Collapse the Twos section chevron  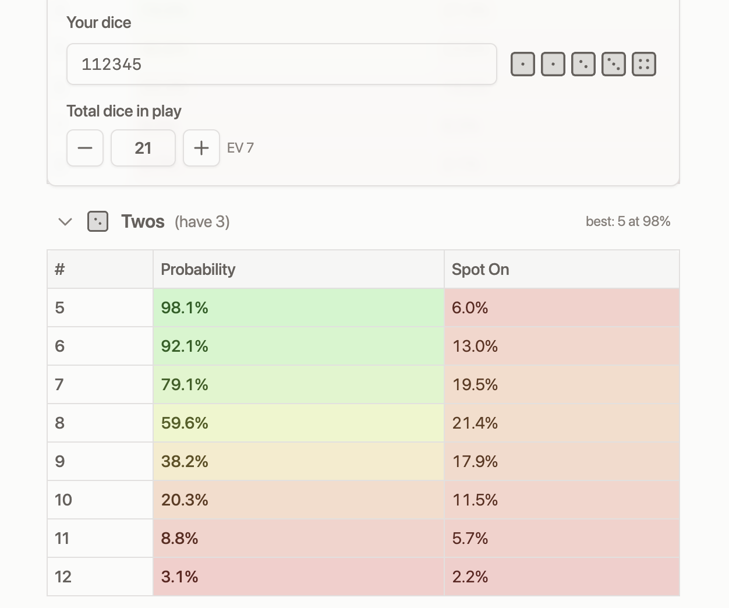pyautogui.click(x=65, y=222)
